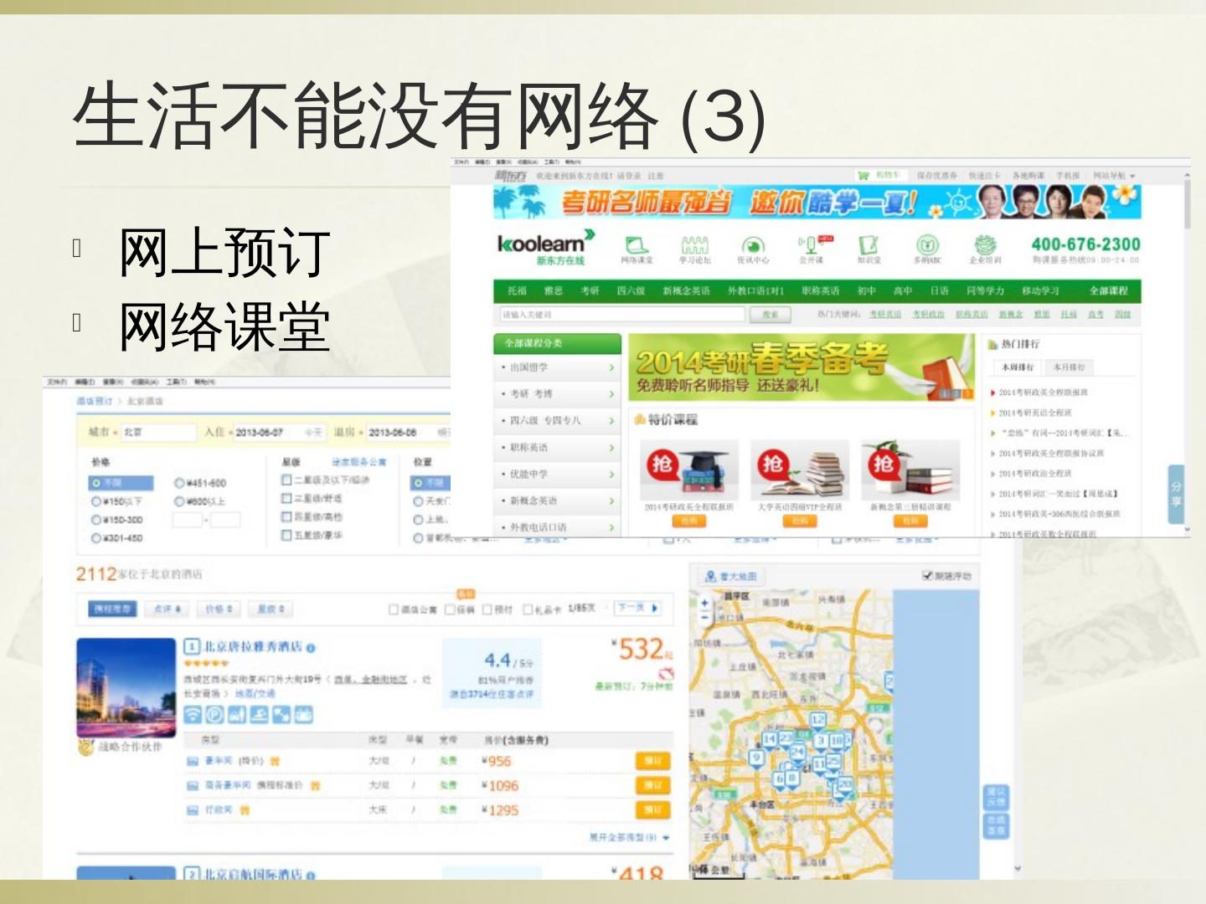Open the 网站导航 dropdown menu
This screenshot has width=1206, height=904.
tap(1114, 176)
